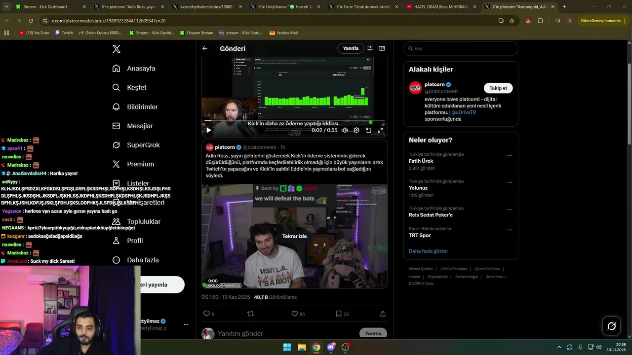Bookmark page with star icon
This screenshot has width=632, height=355.
point(512,21)
